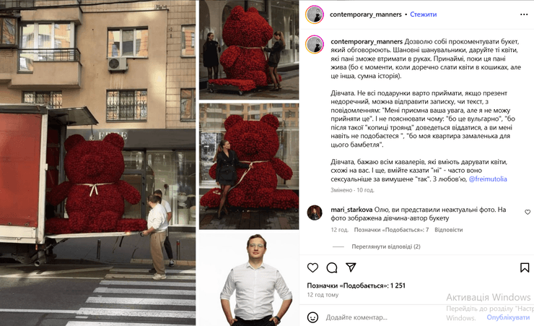534x326 pixels.
Task: Open the mari_starkova username link
Action: [x=351, y=210]
